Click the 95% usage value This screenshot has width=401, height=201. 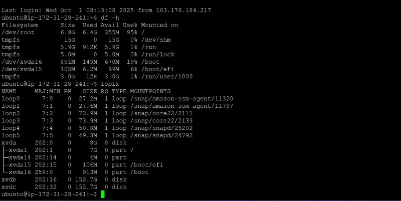pos(129,32)
